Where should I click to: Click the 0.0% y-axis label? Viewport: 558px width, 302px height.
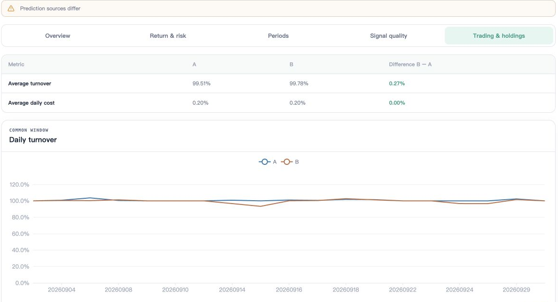point(22,283)
